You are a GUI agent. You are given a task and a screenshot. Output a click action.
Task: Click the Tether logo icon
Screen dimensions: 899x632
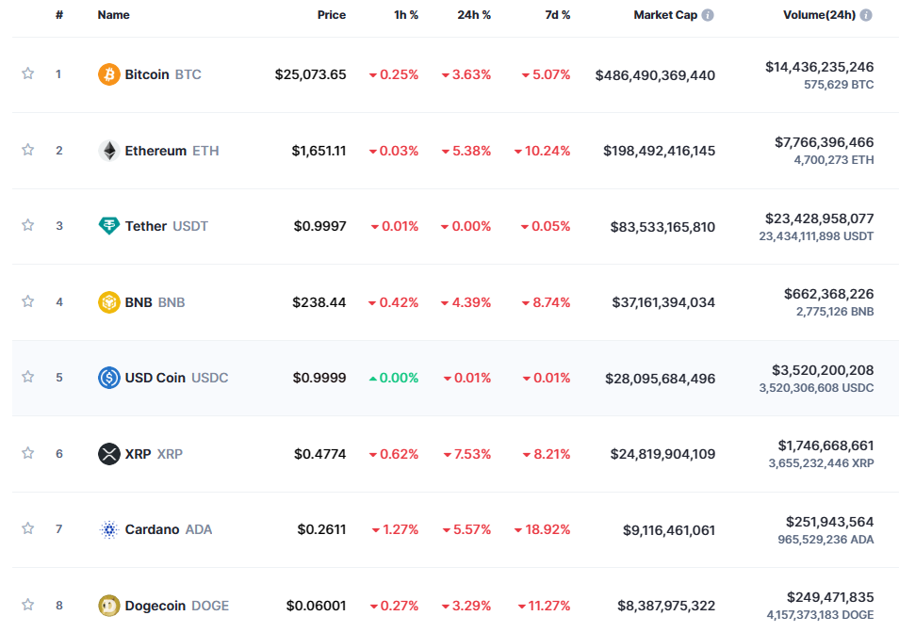click(x=109, y=226)
